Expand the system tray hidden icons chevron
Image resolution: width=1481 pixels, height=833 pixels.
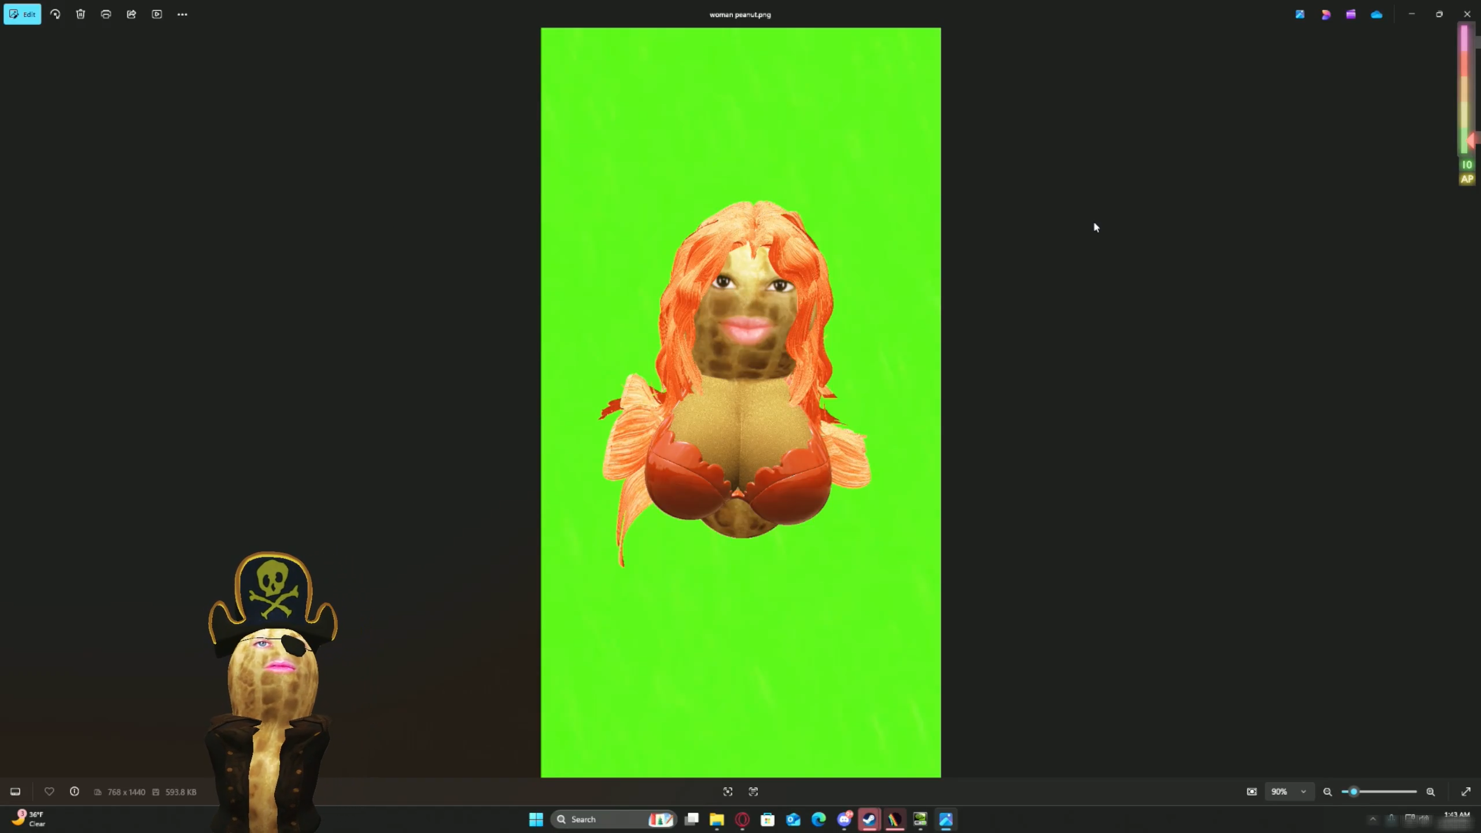pos(1373,819)
